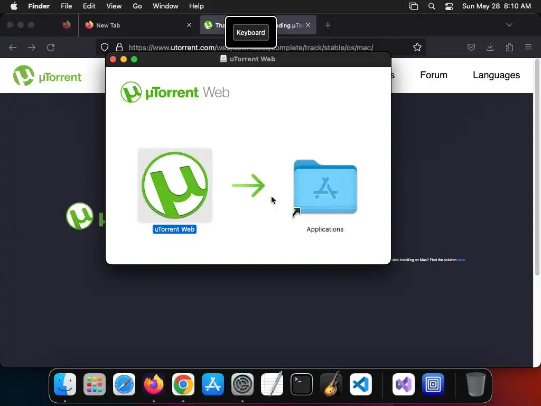Viewport: 541px width, 406px height.
Task: Click the 'here' solution link on the page
Action: 461,260
